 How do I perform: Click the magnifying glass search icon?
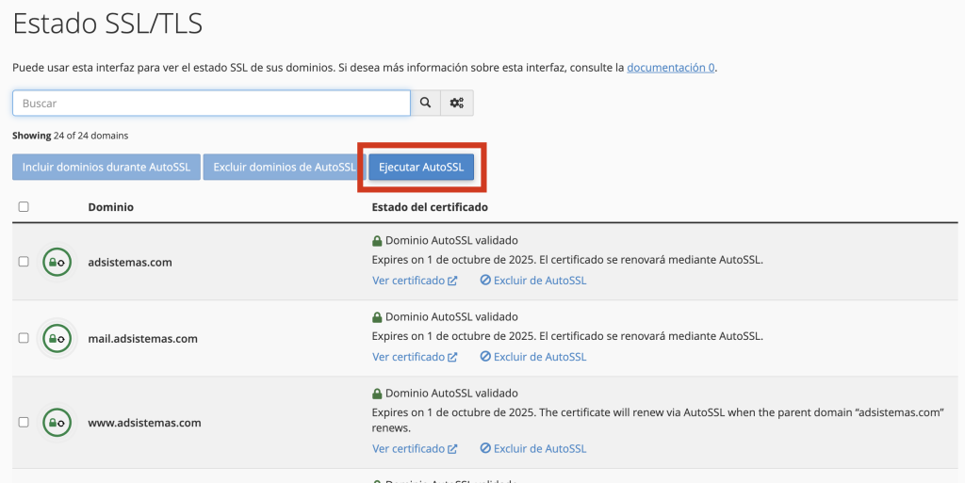tap(426, 103)
